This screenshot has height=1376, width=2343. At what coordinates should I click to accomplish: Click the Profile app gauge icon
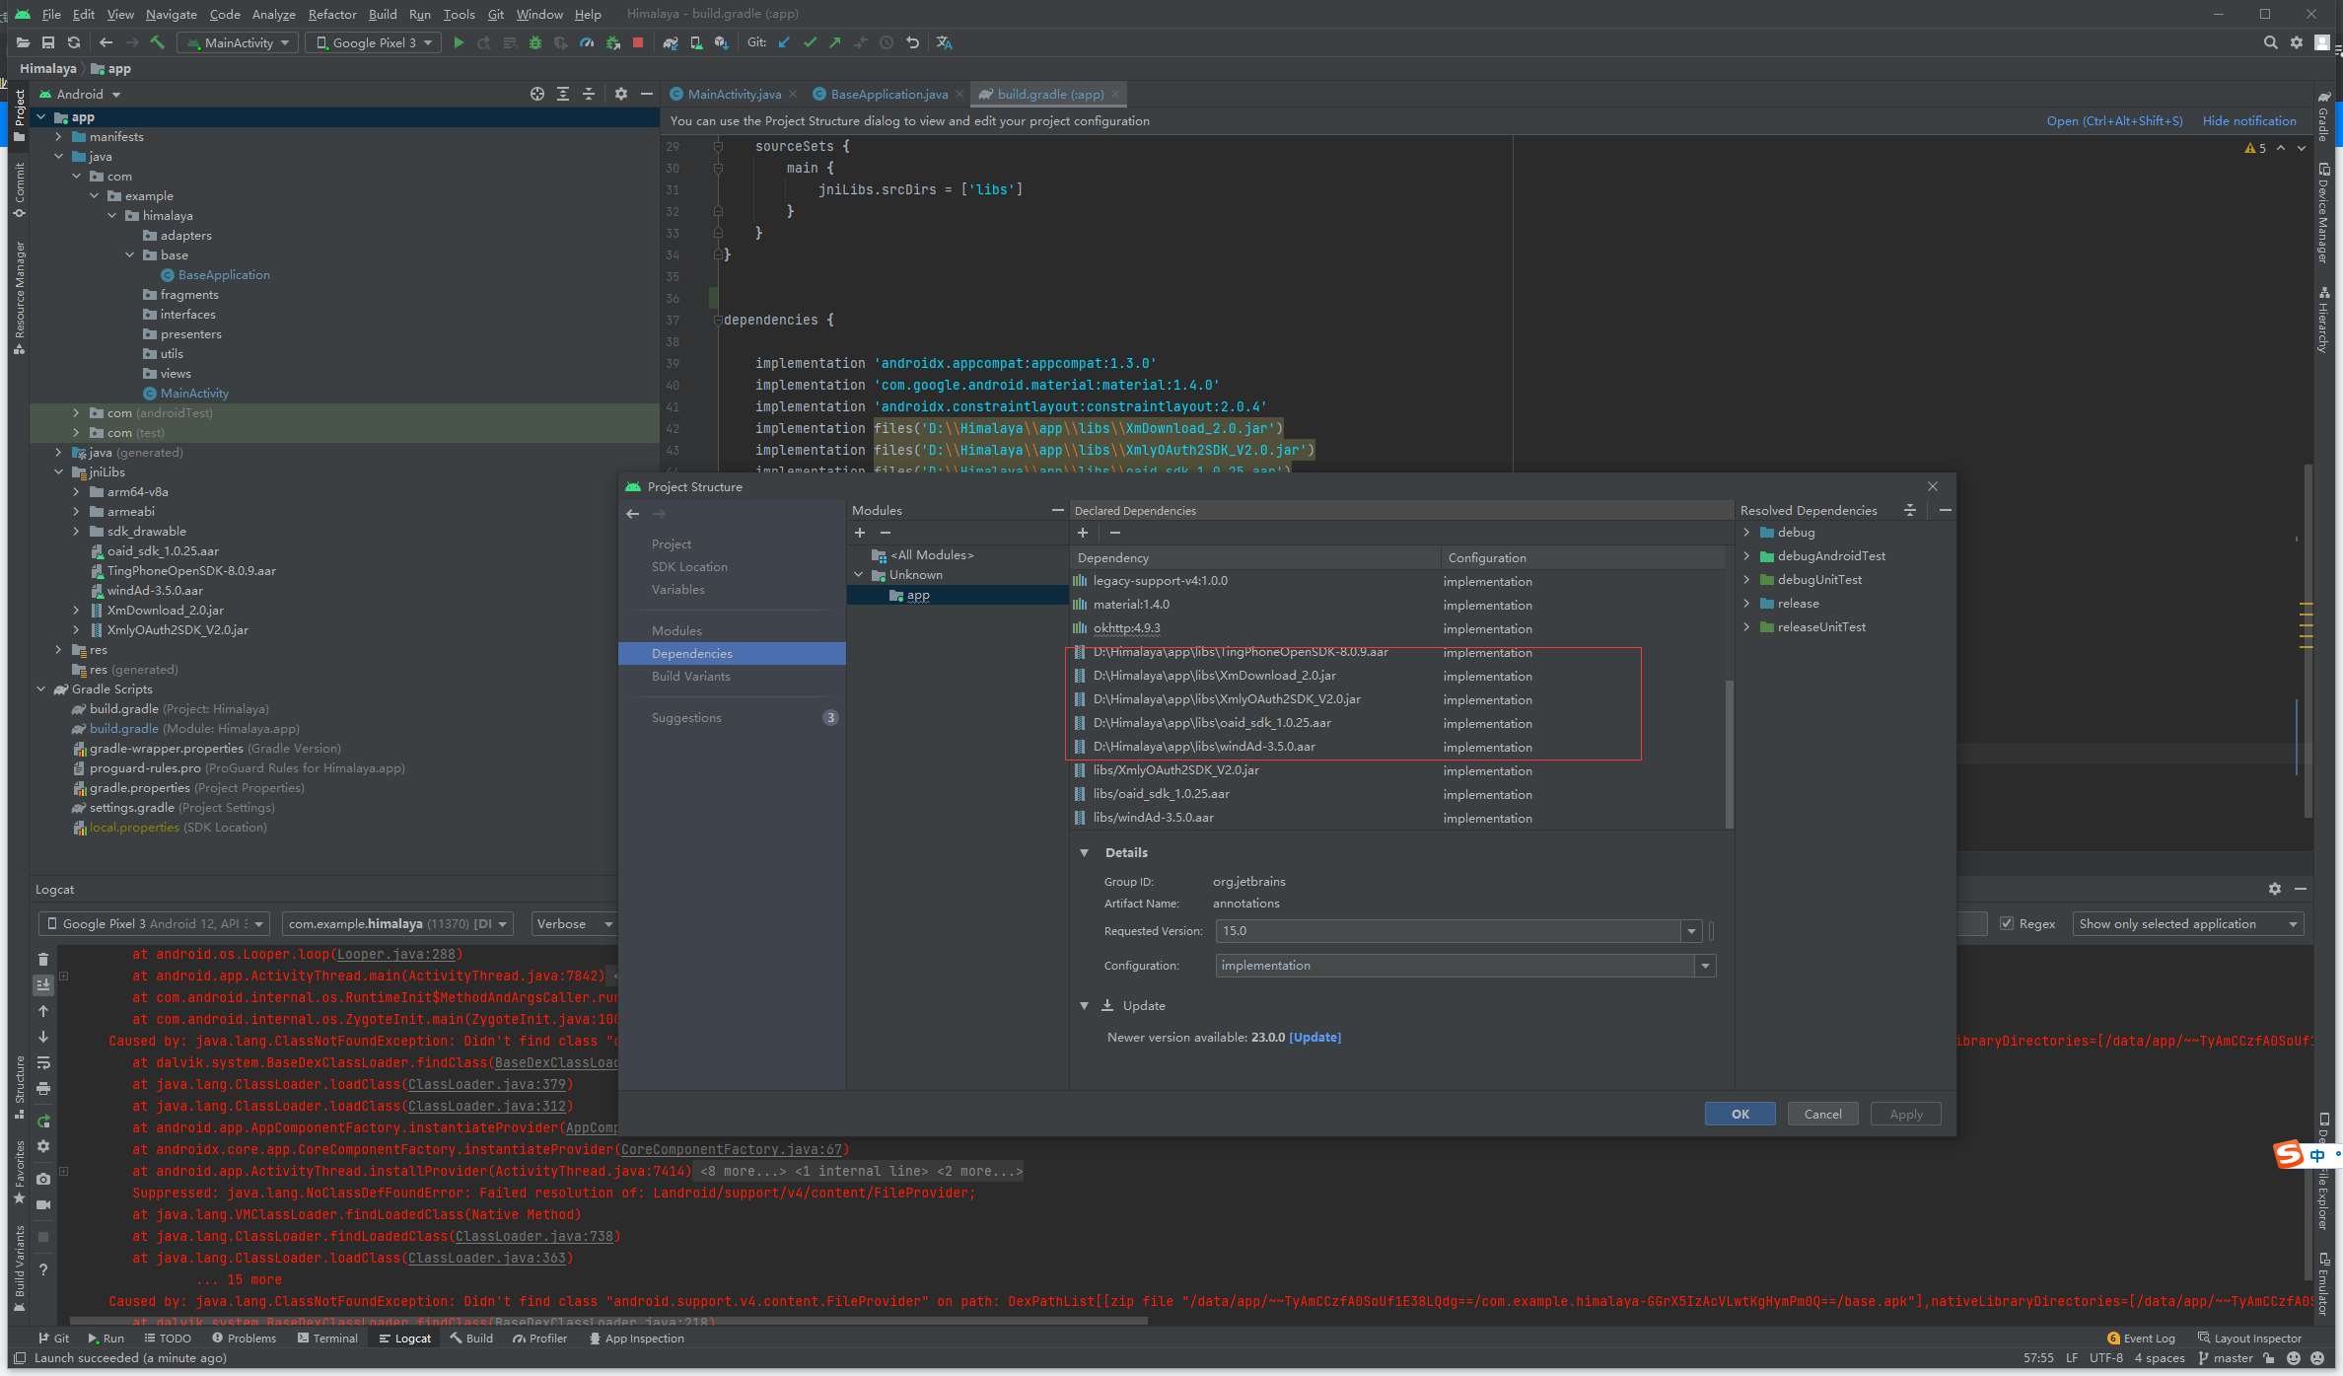587,42
